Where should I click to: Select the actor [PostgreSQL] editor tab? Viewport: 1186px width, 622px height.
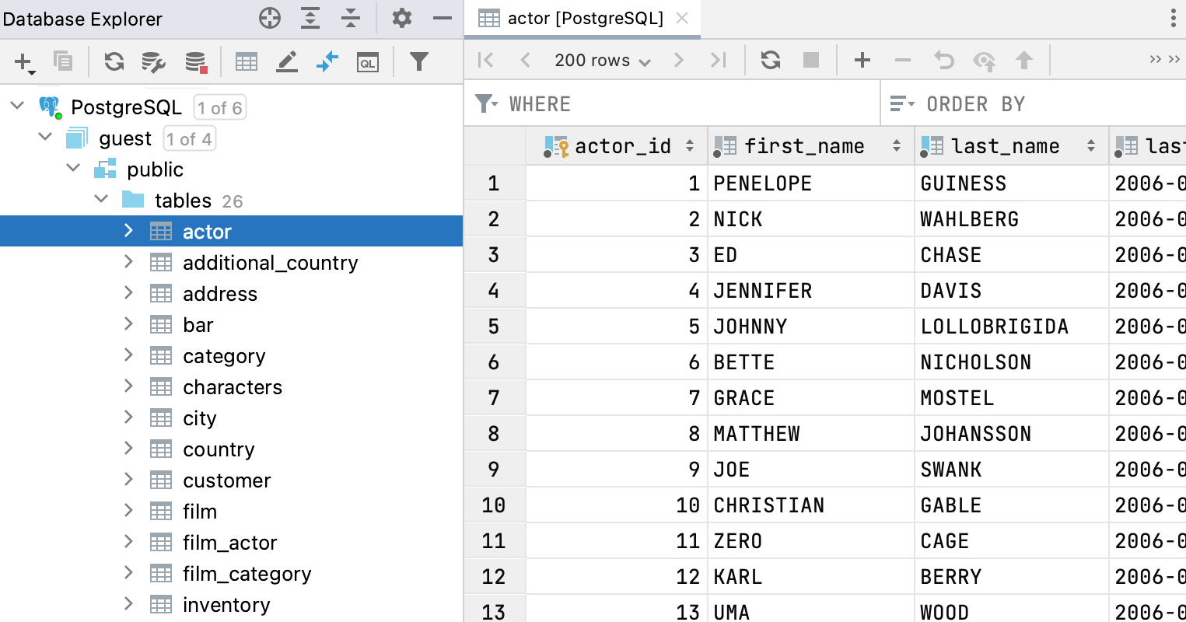[x=583, y=19]
